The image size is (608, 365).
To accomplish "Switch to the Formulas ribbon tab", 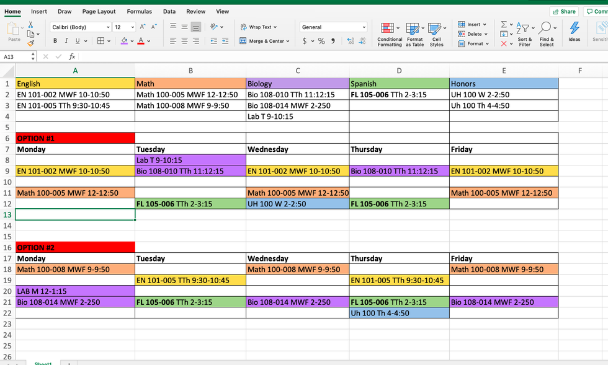I will [x=139, y=11].
